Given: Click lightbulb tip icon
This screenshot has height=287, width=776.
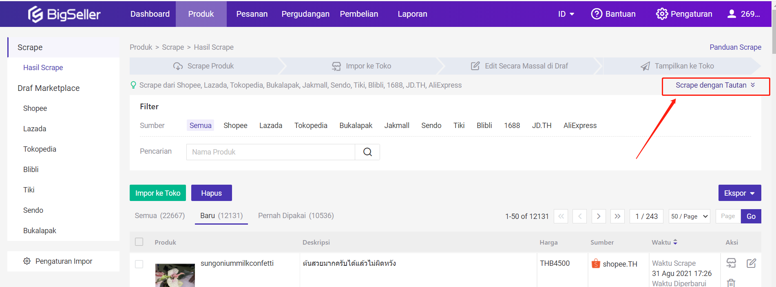Looking at the screenshot, I should click(x=133, y=85).
